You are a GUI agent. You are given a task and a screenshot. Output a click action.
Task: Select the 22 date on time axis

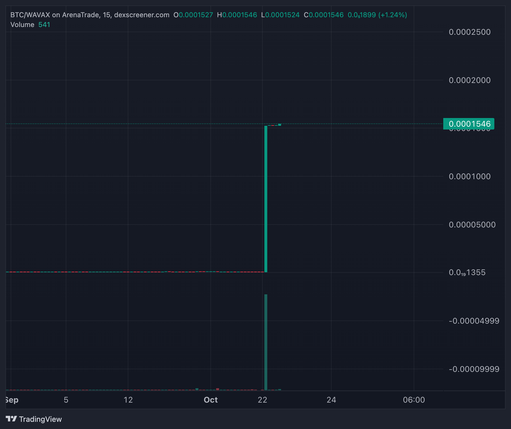262,400
